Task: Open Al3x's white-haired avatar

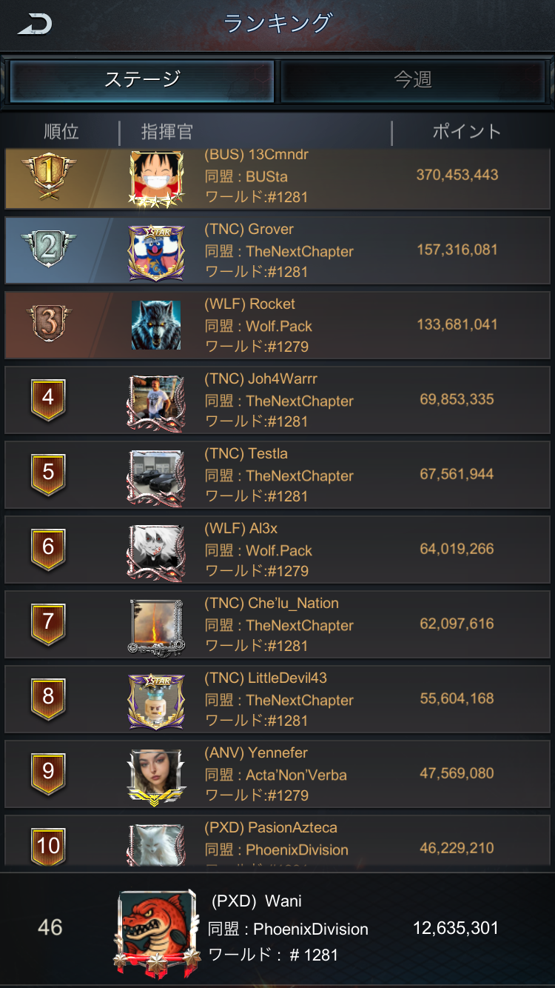Action: pos(156,552)
